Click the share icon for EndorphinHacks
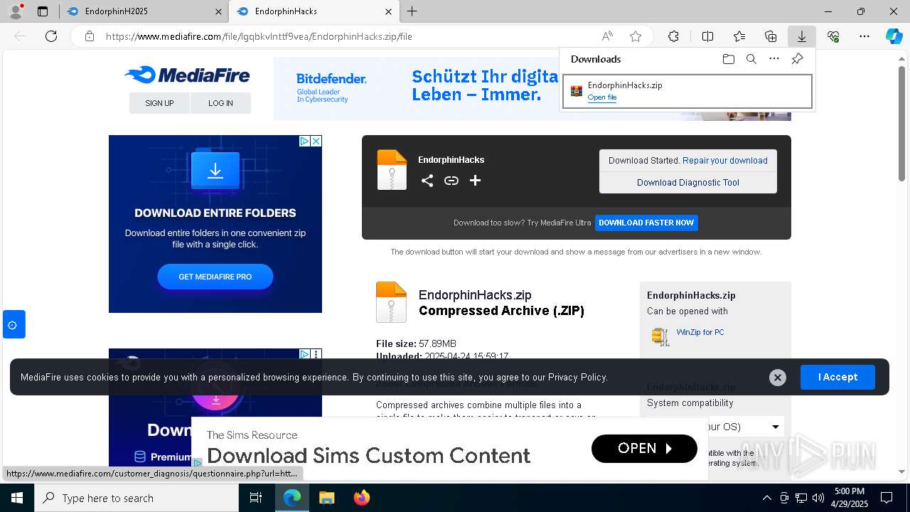This screenshot has height=512, width=910. pyautogui.click(x=427, y=181)
